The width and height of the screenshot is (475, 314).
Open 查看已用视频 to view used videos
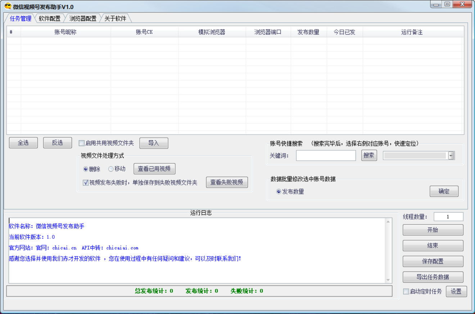[154, 169]
